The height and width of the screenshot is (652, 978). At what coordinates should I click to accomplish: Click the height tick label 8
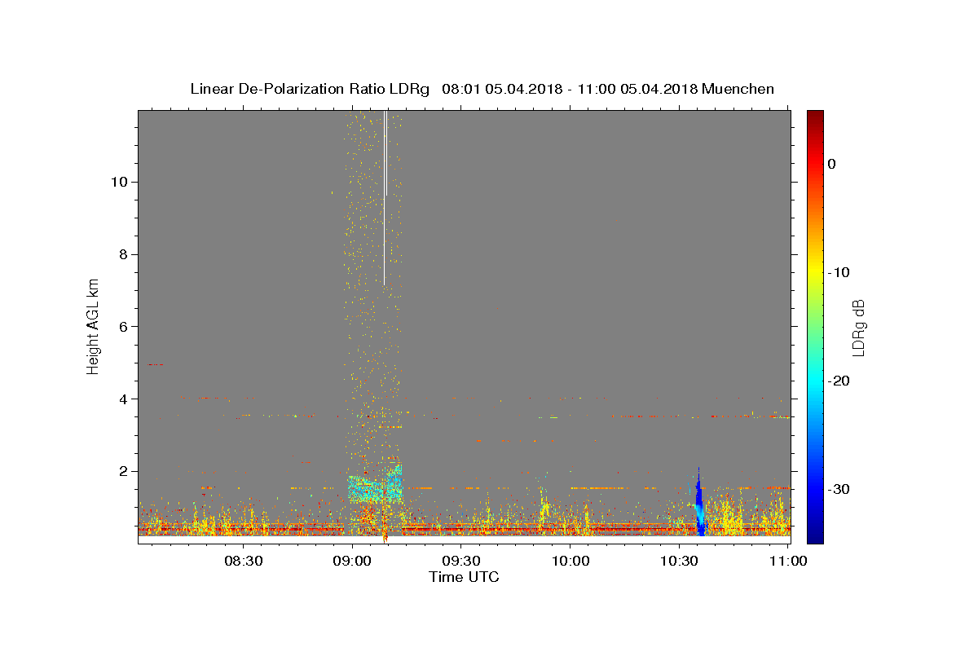[x=122, y=254]
